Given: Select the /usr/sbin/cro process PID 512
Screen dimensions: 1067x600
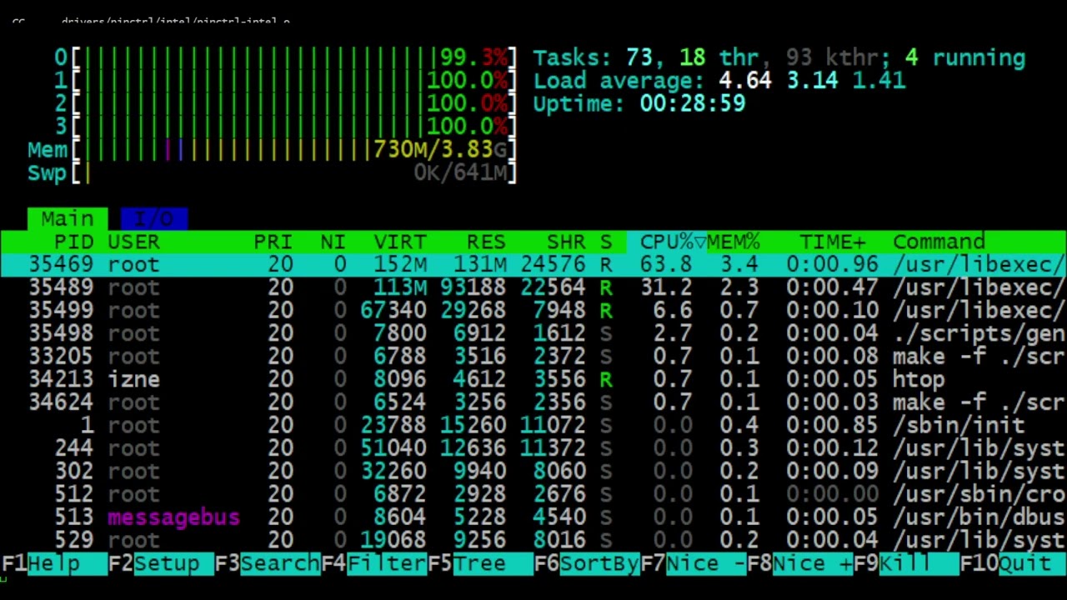Looking at the screenshot, I should [533, 495].
